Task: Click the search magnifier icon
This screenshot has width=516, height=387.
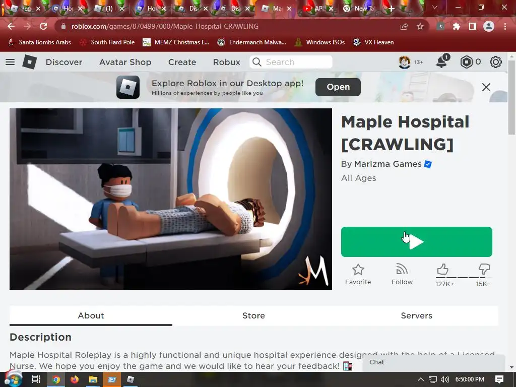Action: coord(256,62)
